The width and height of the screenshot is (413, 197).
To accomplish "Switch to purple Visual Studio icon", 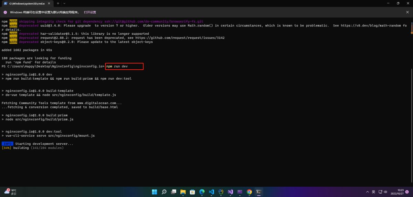I will (231, 192).
